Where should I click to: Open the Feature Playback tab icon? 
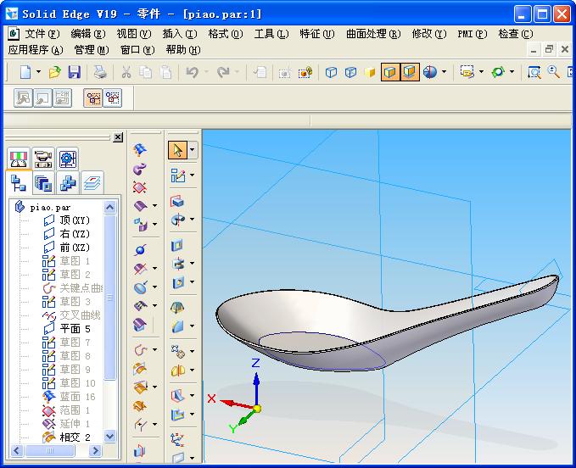point(43,159)
